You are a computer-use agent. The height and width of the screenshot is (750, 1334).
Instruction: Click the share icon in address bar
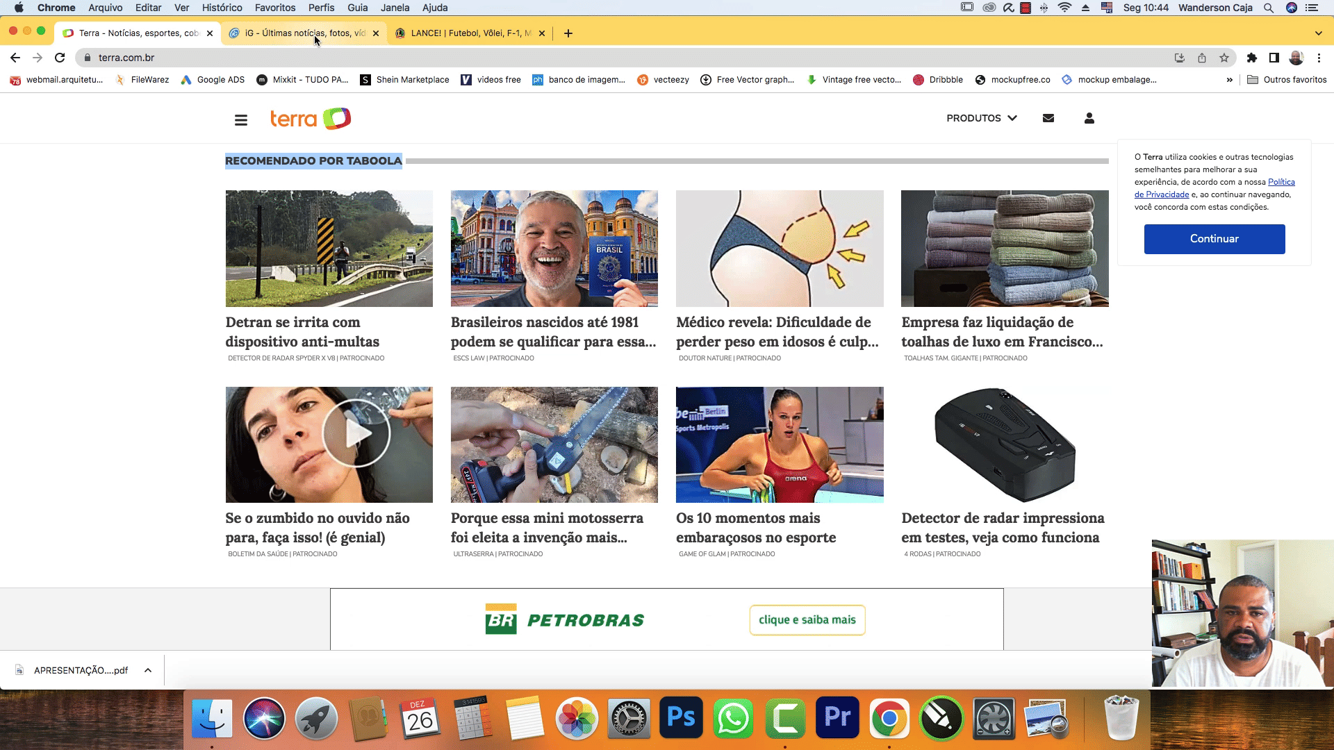[x=1202, y=58]
